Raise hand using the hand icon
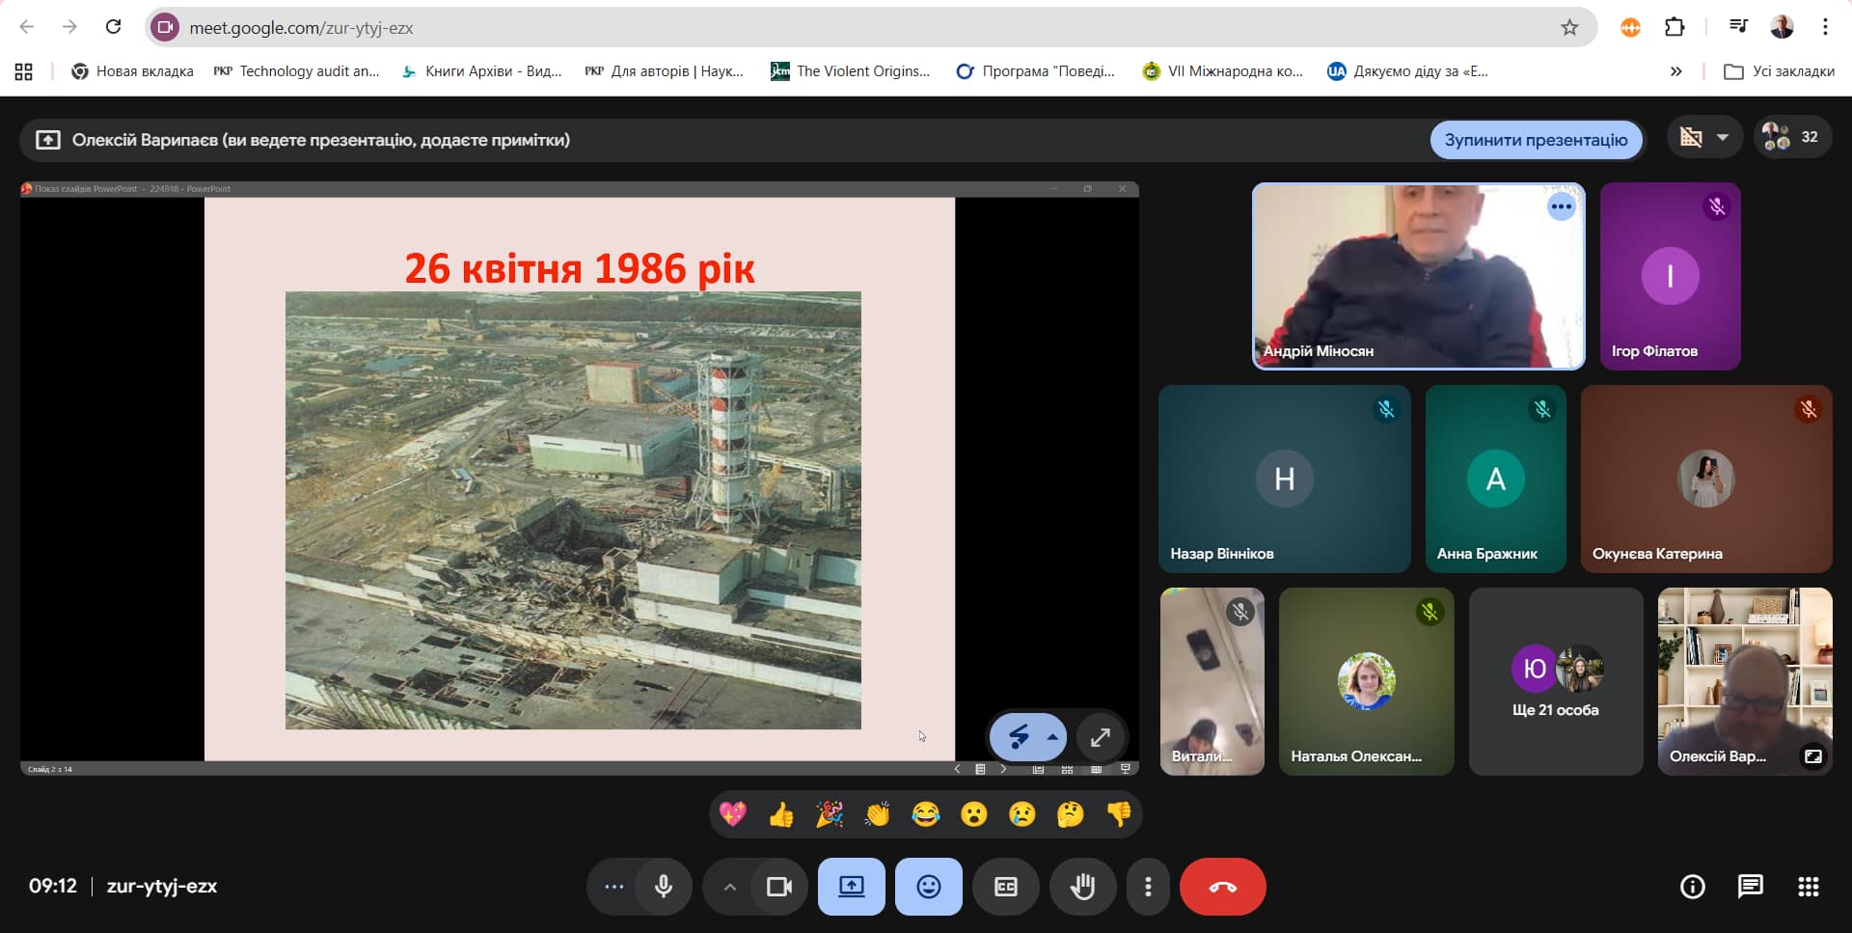 pos(1082,886)
